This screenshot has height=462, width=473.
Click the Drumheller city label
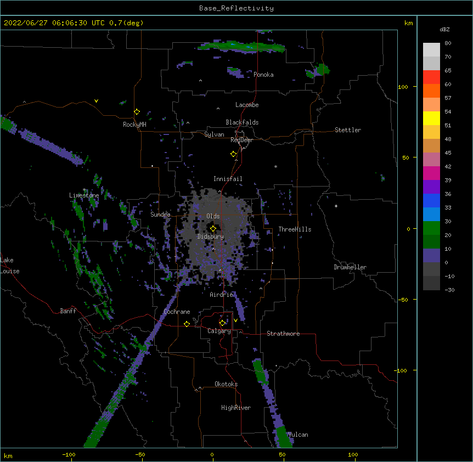coord(350,267)
